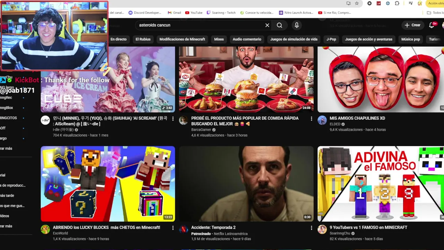Select the 'Audio comentario' filter chip

point(247,39)
